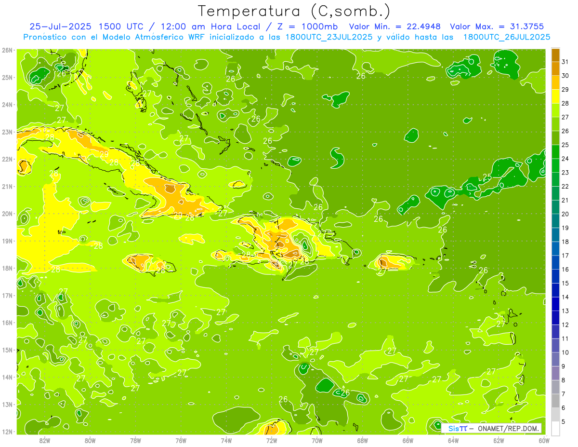
Task: Click the "74W" longitude axis label
Action: [x=226, y=440]
